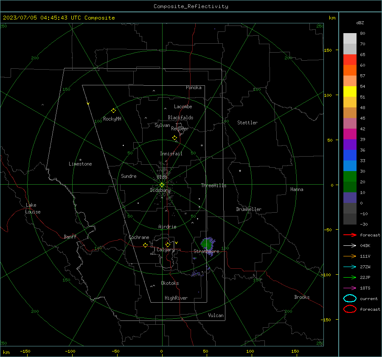This screenshot has width=382, height=357.
Task: Click the dBZ legend heading
Action: (x=360, y=23)
